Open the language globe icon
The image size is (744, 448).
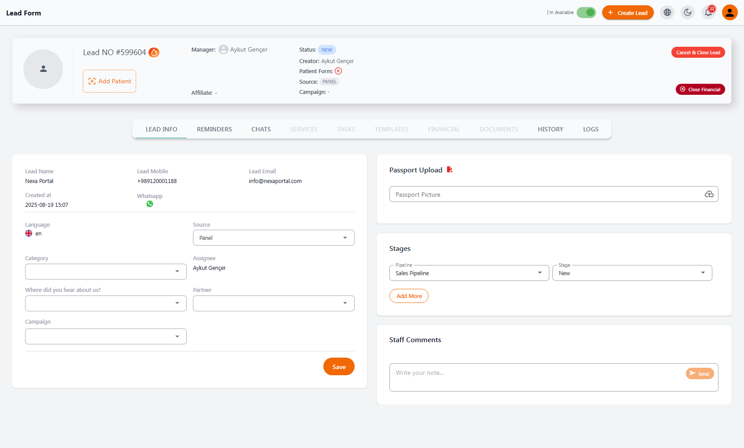[x=667, y=12]
